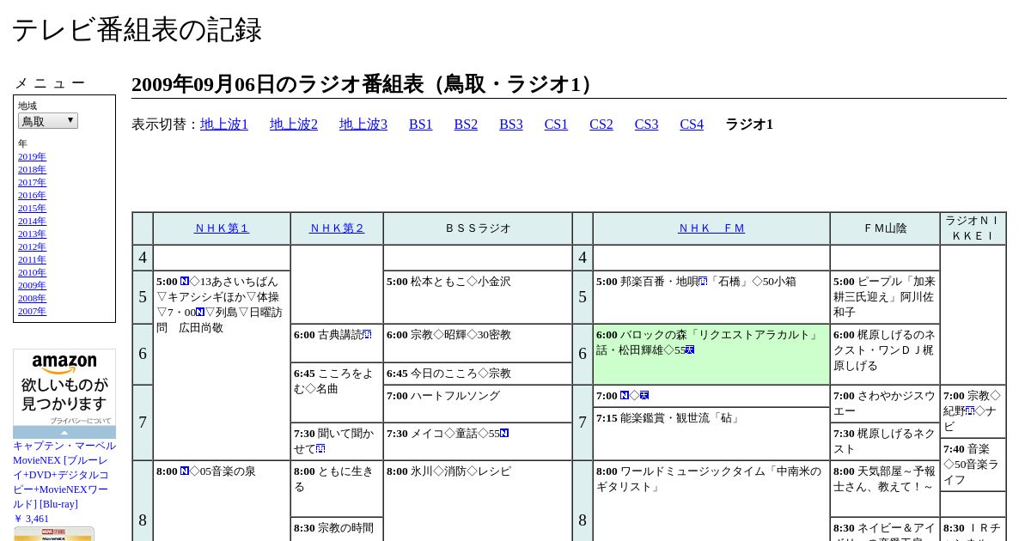Open the 2016年 year link

[x=32, y=195]
